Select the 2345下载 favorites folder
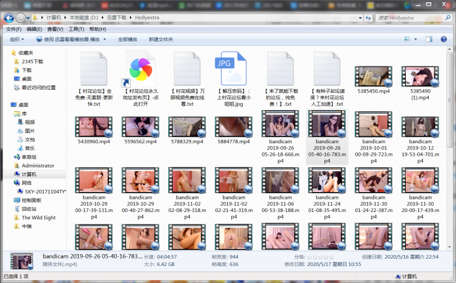Screen dimensions: 456x283 32,61
